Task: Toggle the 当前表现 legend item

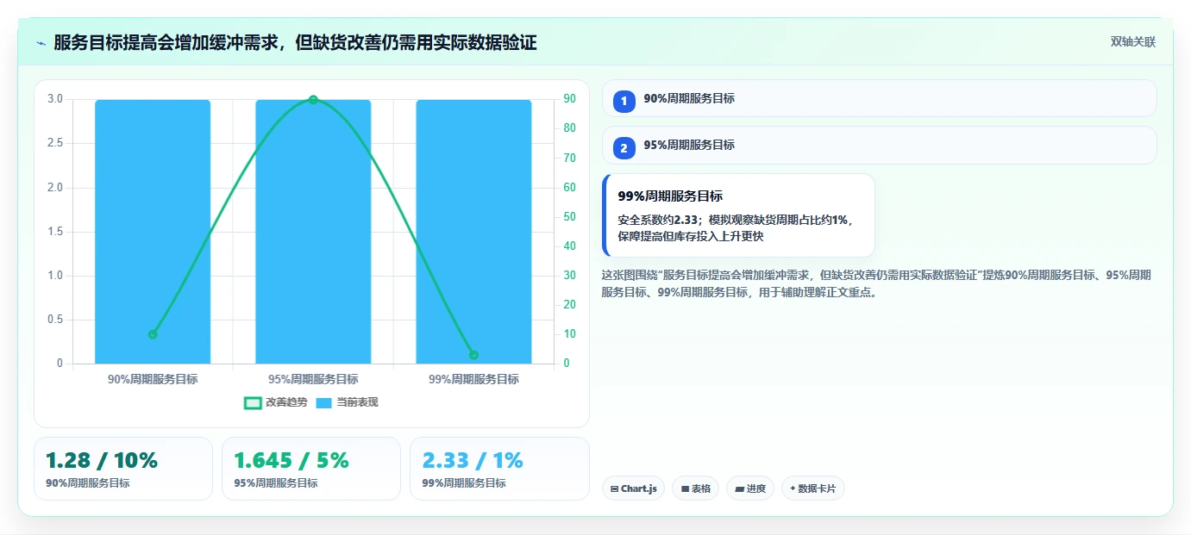Action: (x=347, y=402)
